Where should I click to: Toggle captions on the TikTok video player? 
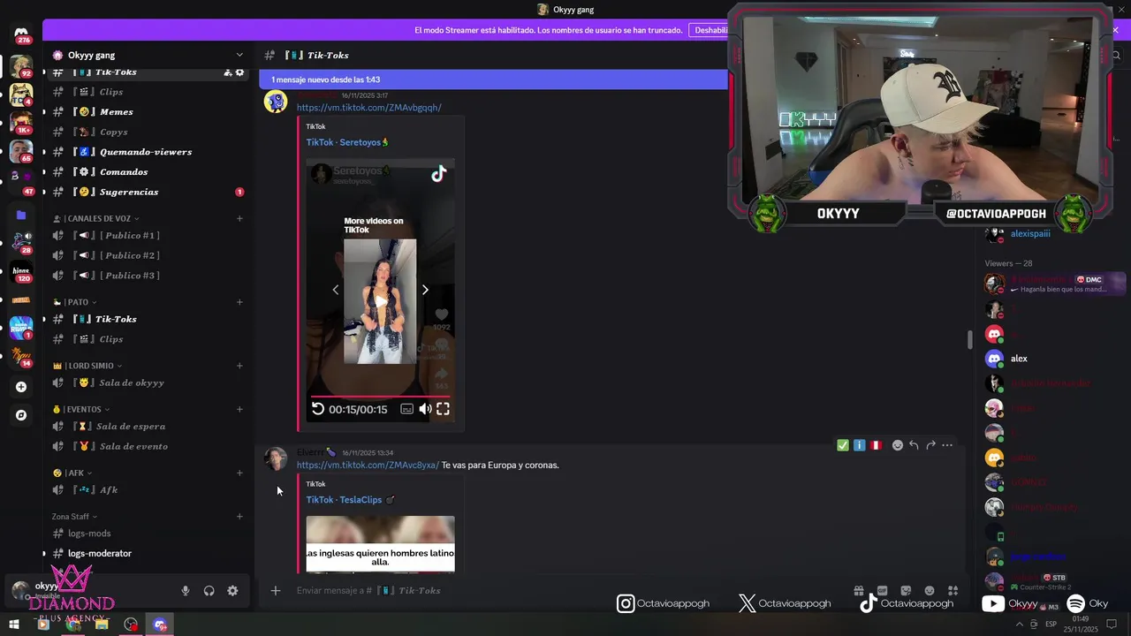[406, 409]
